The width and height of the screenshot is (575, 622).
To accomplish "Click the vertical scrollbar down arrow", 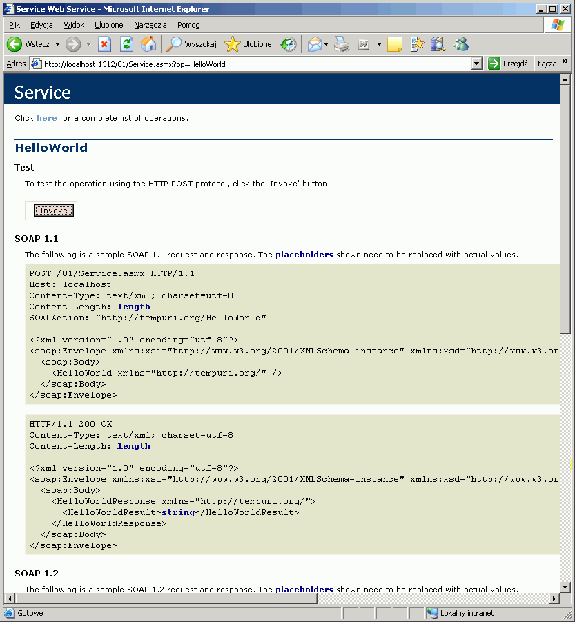I will pyautogui.click(x=565, y=587).
